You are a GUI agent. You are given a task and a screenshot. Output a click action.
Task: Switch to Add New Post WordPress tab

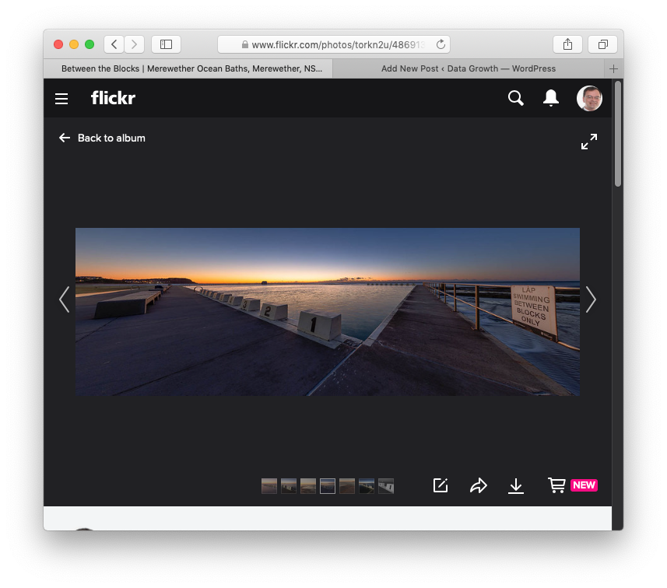[x=469, y=68]
